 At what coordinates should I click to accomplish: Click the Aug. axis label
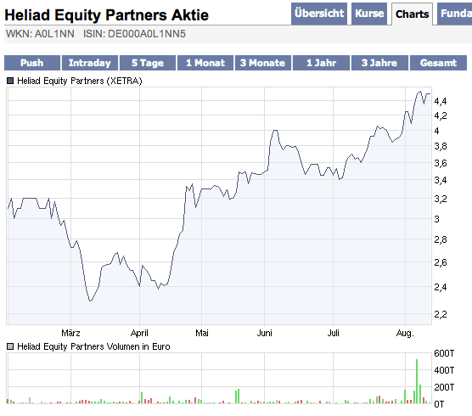405,333
